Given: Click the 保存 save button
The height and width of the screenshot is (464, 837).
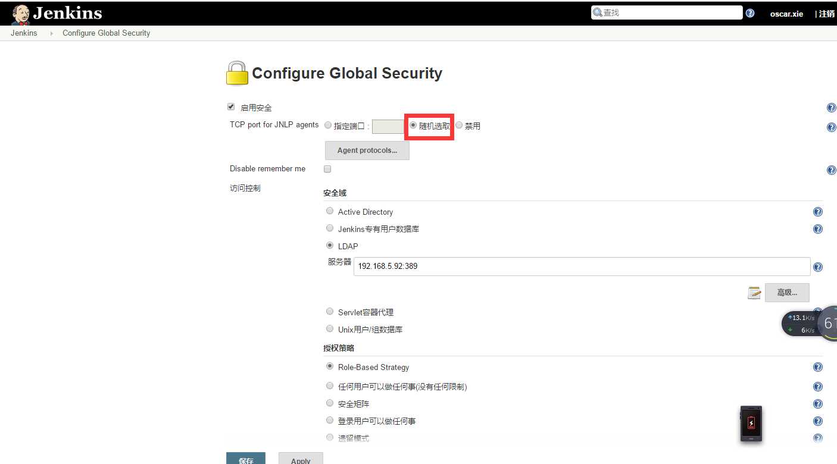Looking at the screenshot, I should [x=246, y=459].
